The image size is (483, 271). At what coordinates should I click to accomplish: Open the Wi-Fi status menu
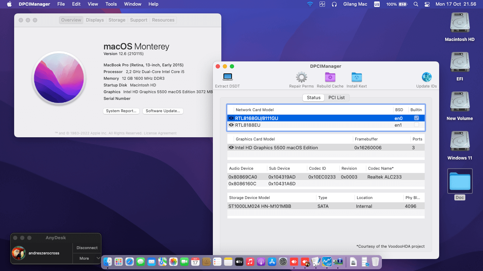(x=310, y=4)
